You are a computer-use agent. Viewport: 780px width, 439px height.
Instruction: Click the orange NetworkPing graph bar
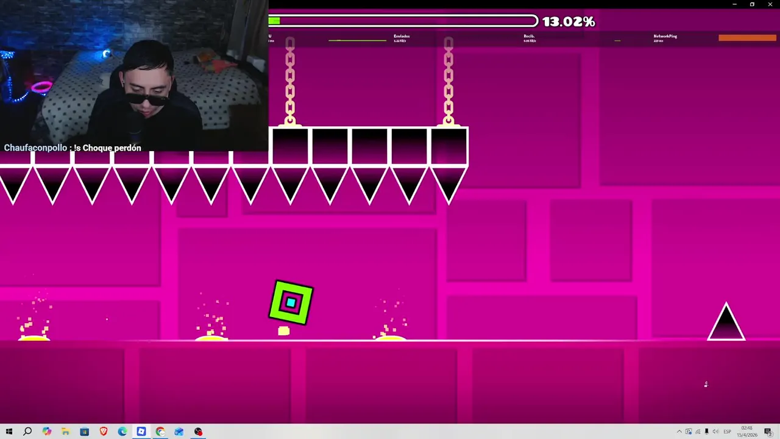pyautogui.click(x=747, y=38)
